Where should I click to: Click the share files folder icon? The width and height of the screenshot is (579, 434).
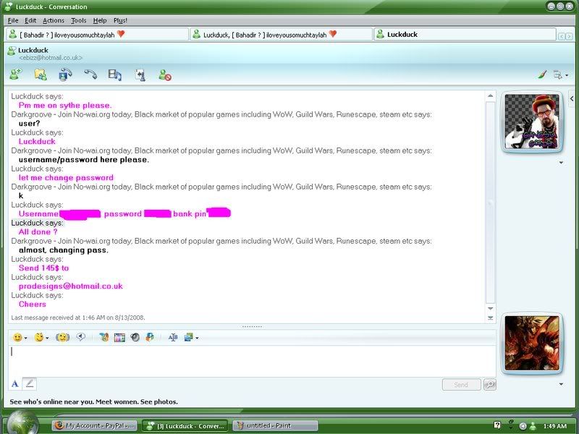[41, 75]
